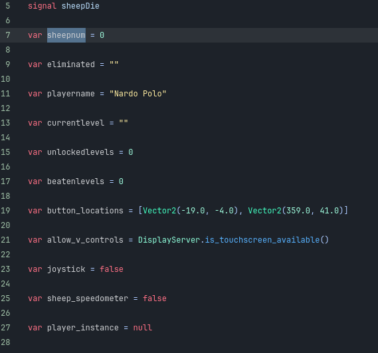Screen dimensions: 378x353
Task: Click the DisplayServer class reference
Action: coord(169,240)
